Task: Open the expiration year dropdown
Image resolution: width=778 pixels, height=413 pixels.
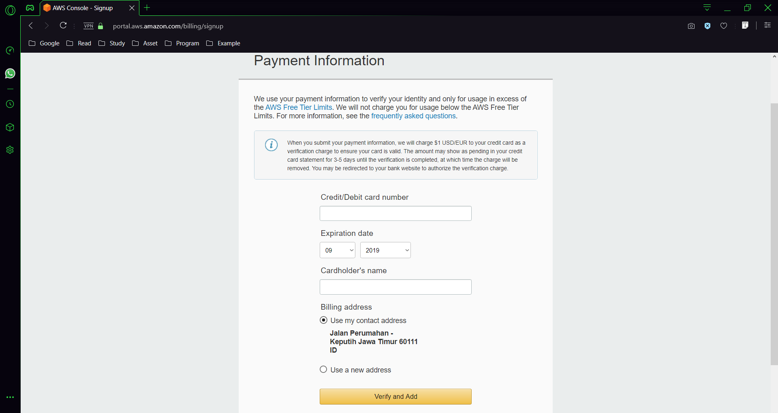Action: pyautogui.click(x=385, y=250)
